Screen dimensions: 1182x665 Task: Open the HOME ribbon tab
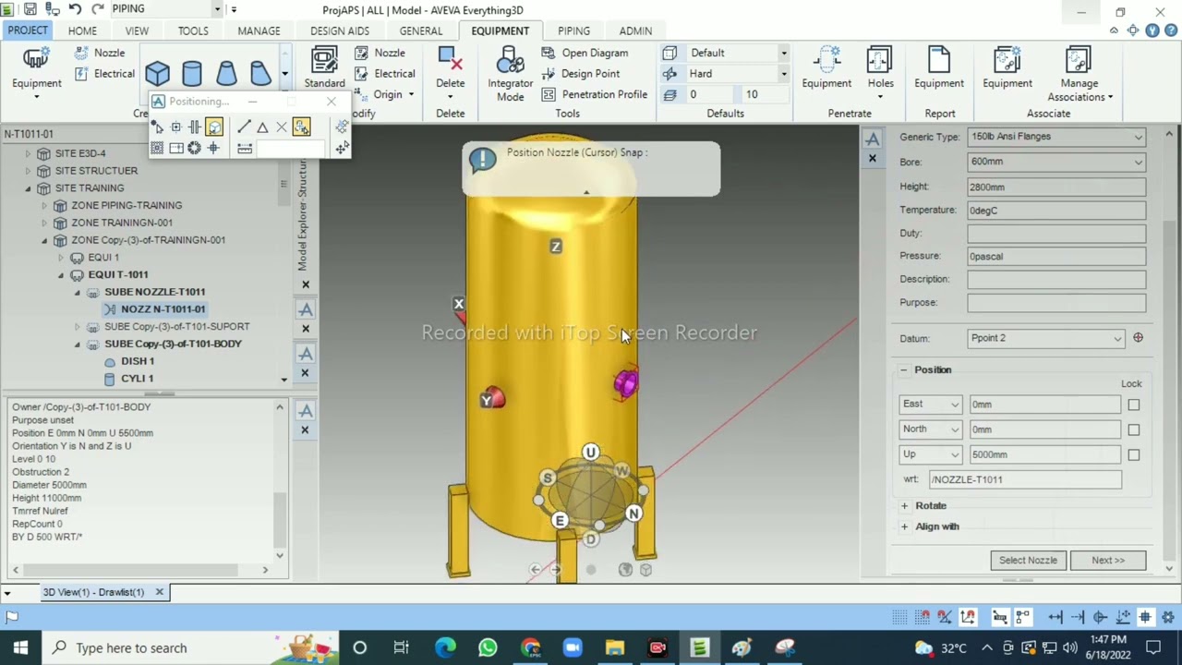[82, 30]
